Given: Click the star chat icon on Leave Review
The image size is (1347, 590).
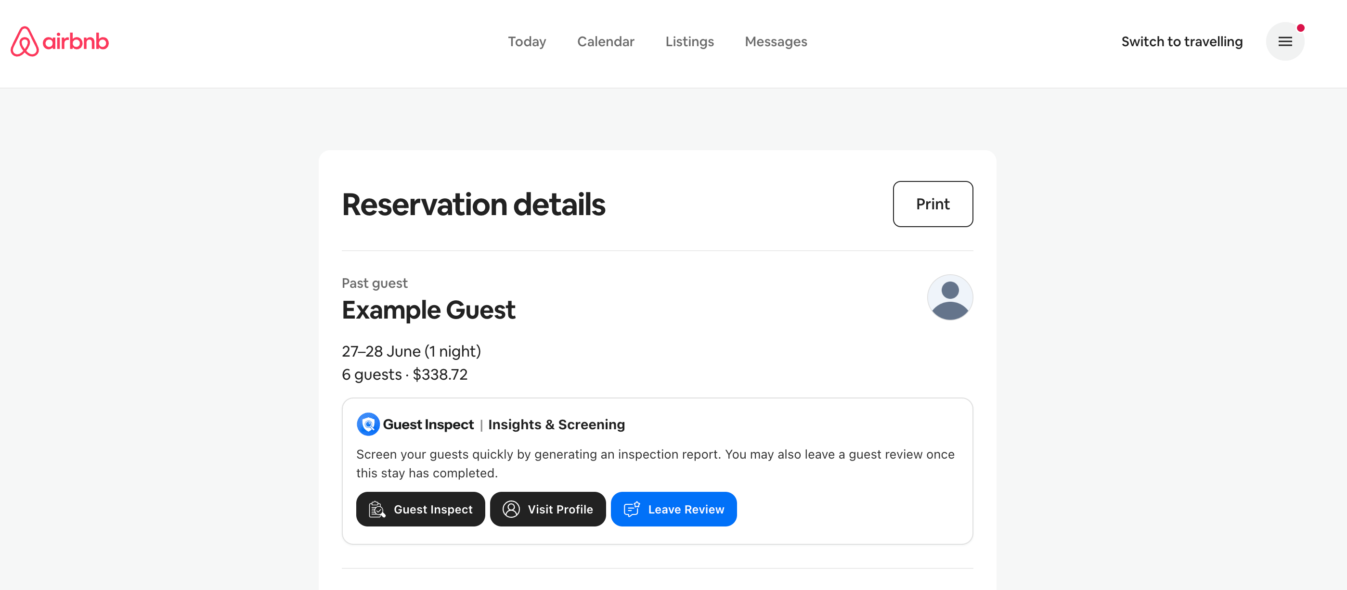Looking at the screenshot, I should coord(632,509).
